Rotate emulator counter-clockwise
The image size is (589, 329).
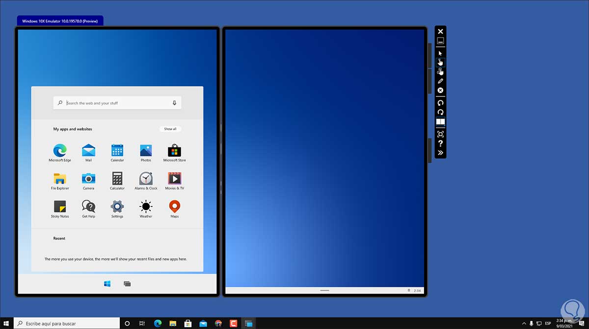click(440, 103)
